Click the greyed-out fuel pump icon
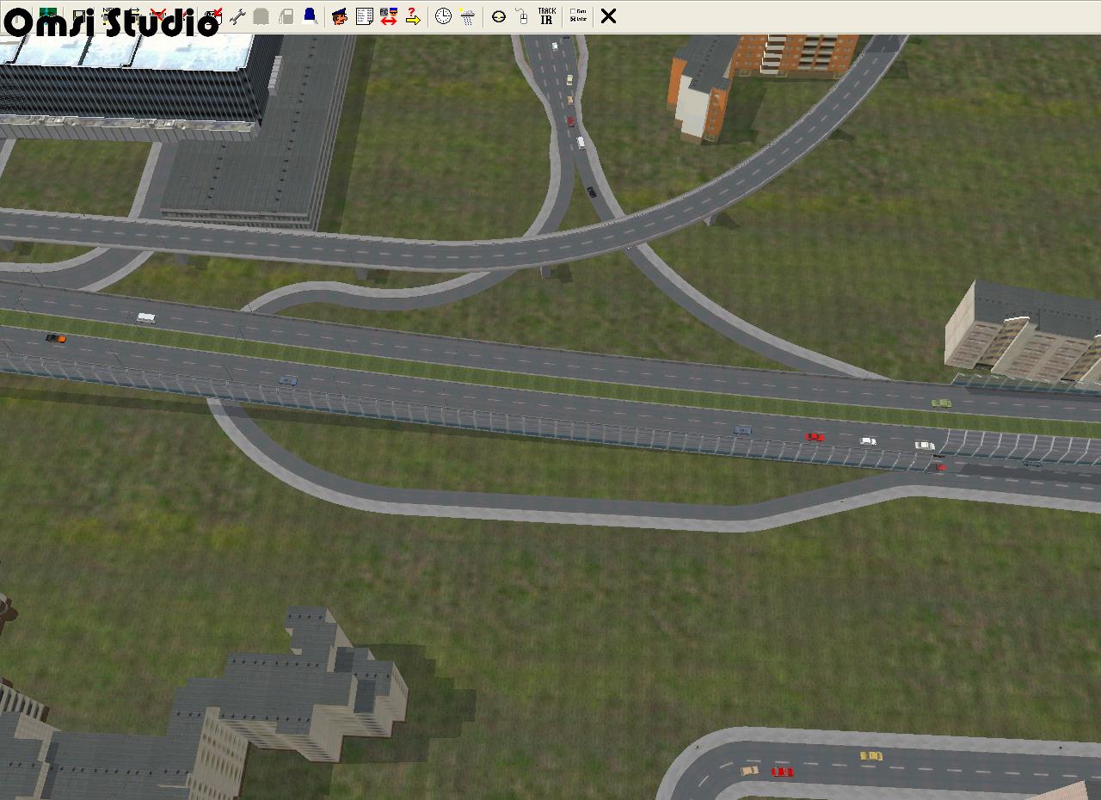This screenshot has width=1101, height=800. coord(286,16)
